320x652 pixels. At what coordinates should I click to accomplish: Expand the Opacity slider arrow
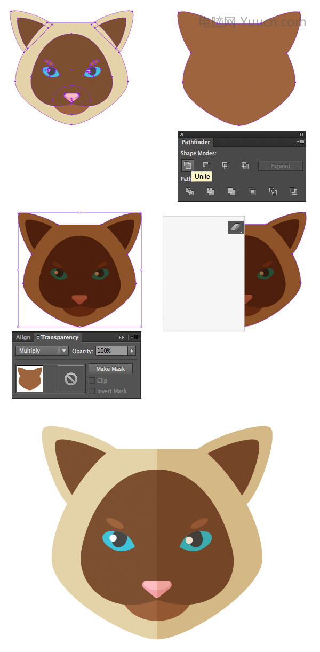(x=132, y=351)
